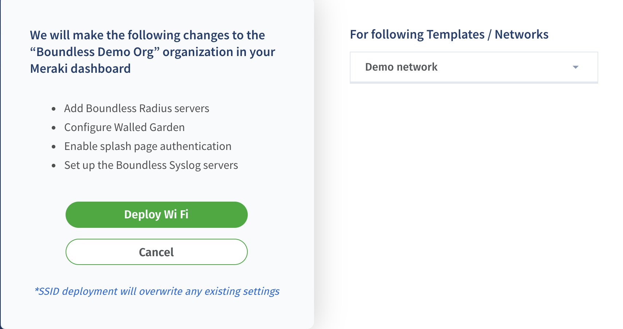Cancel the deployment
The height and width of the screenshot is (329, 623).
click(x=157, y=252)
